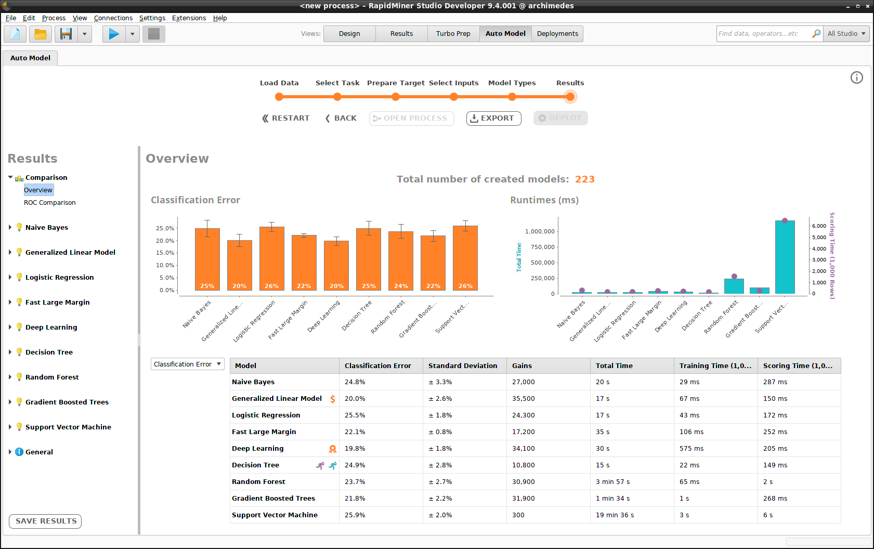Switch to the Turbo Prep view
This screenshot has height=549, width=874.
[453, 34]
